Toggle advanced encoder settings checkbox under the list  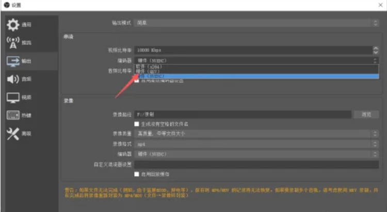[x=137, y=80]
